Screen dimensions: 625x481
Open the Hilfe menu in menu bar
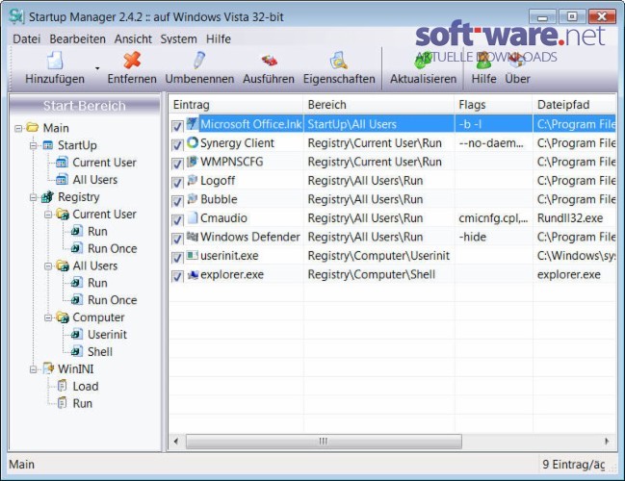click(x=219, y=39)
